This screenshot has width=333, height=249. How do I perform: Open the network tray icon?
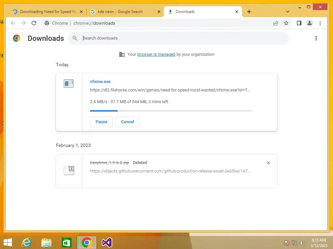click(x=295, y=243)
